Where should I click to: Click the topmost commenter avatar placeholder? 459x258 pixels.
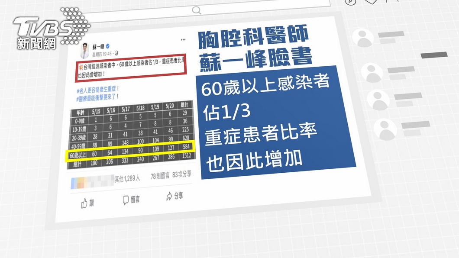363,38
